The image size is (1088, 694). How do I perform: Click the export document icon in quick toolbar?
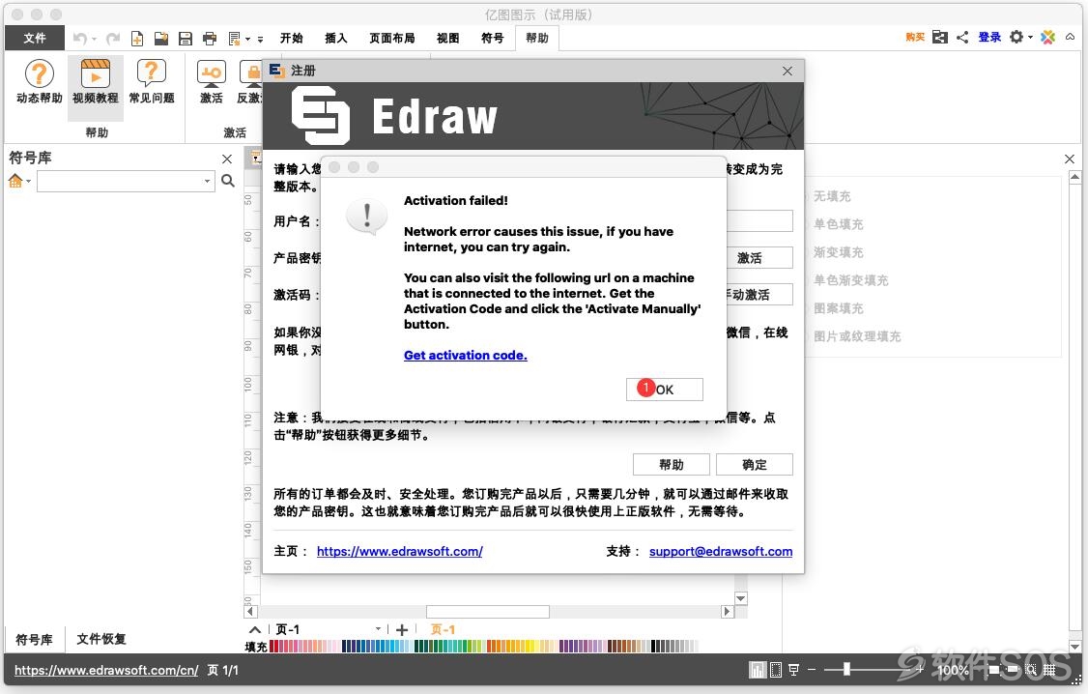click(235, 38)
